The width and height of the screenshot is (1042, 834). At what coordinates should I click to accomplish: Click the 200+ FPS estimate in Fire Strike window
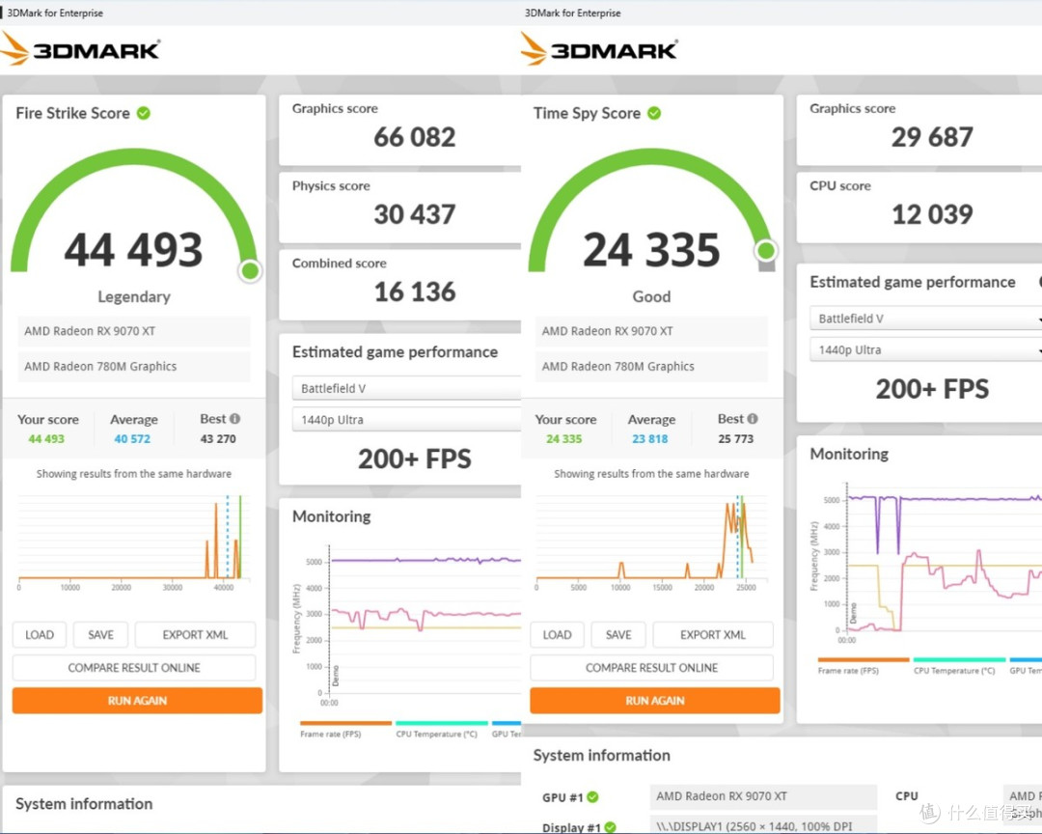click(415, 459)
